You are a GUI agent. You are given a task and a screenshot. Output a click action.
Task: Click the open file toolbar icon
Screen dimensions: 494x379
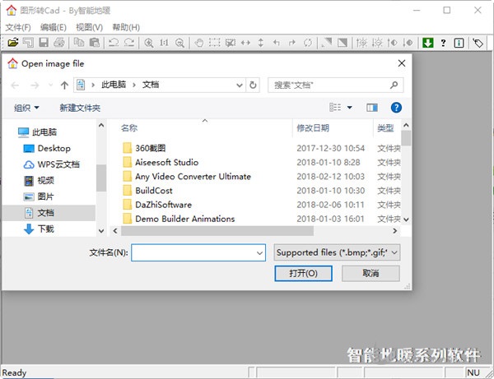[13, 42]
